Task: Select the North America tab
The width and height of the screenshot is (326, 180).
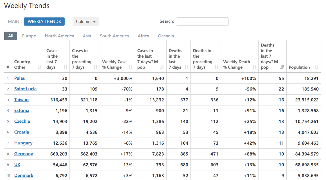Action: coord(59,36)
